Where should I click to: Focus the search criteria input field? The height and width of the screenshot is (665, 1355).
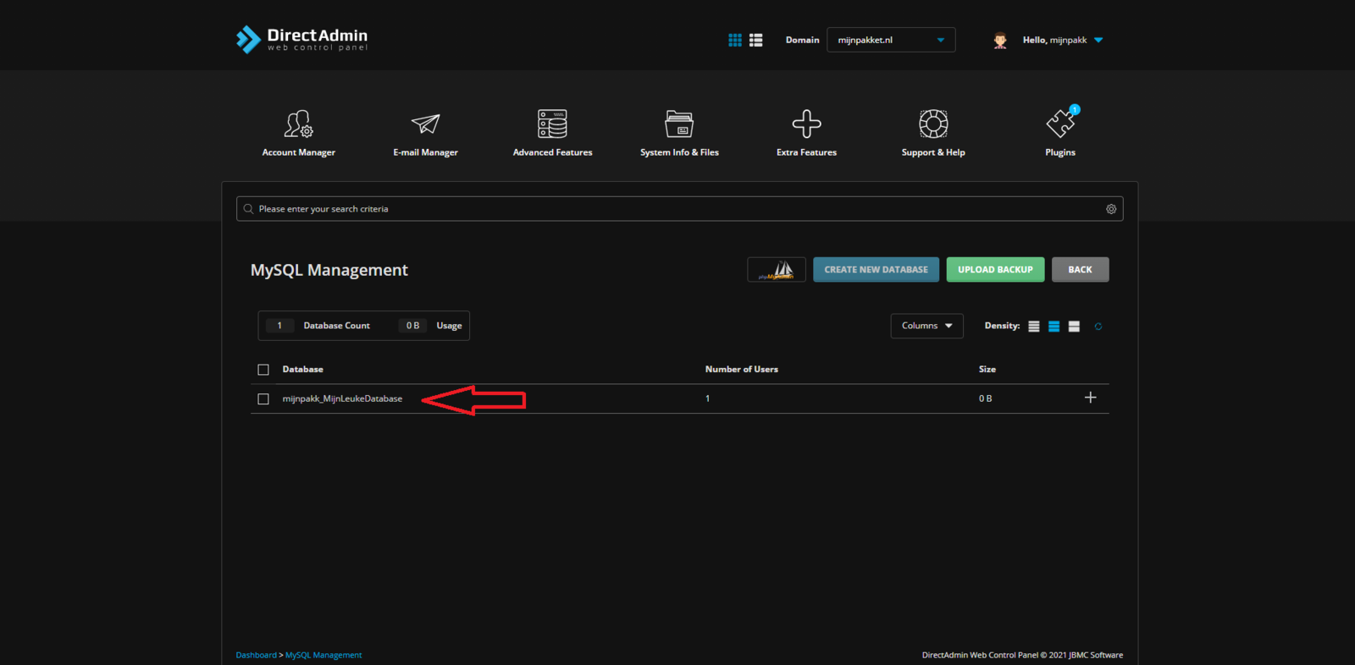click(x=679, y=209)
